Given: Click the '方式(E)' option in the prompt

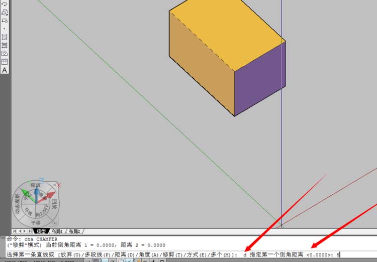Looking at the screenshot, I should point(196,254).
